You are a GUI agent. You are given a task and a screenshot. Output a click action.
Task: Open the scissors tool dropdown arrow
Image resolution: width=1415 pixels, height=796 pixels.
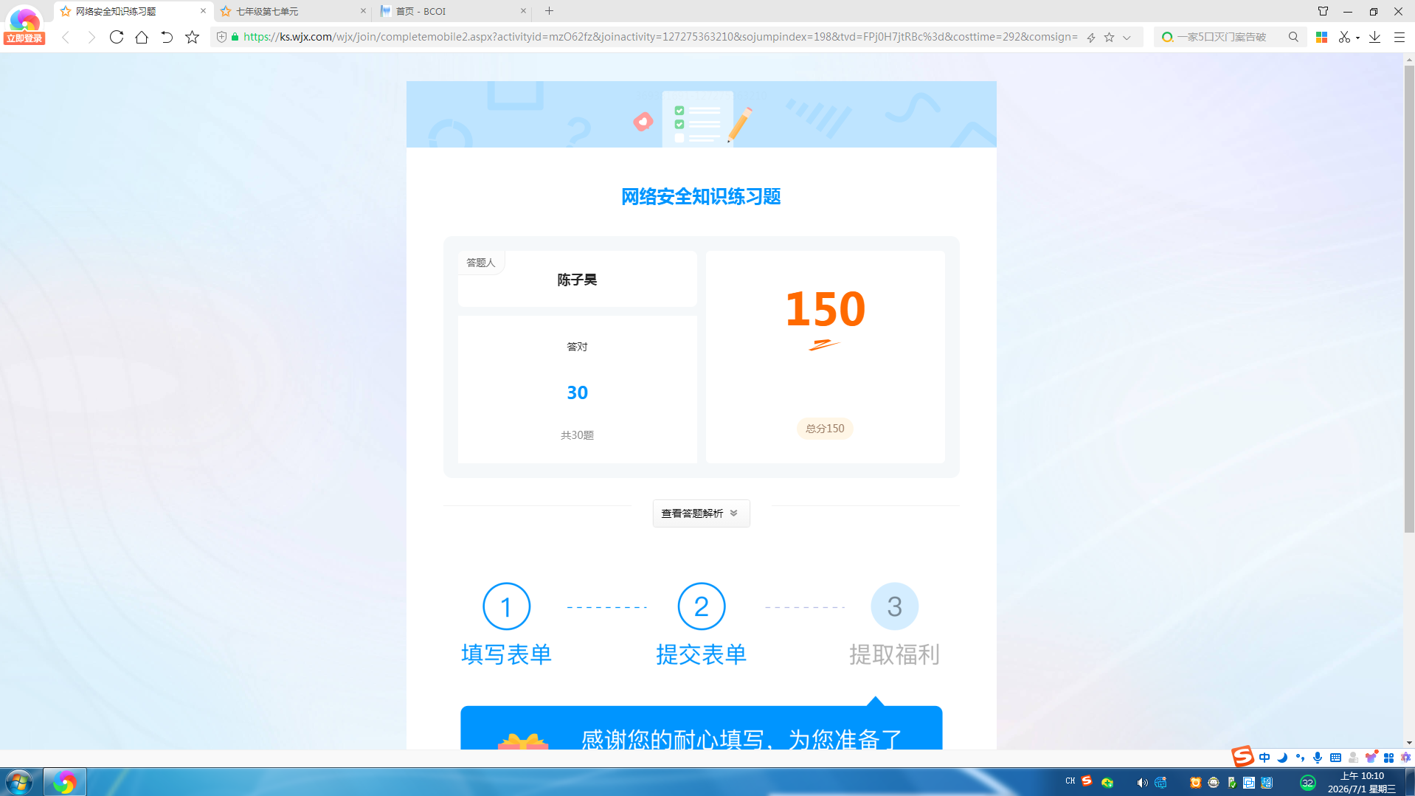[1357, 38]
